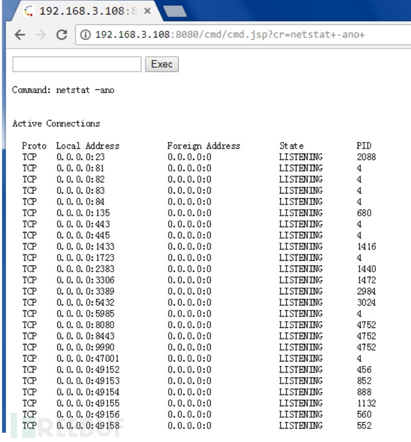411x442 pixels.
Task: Select local address 0.0.0.0:135
Action: pos(83,213)
